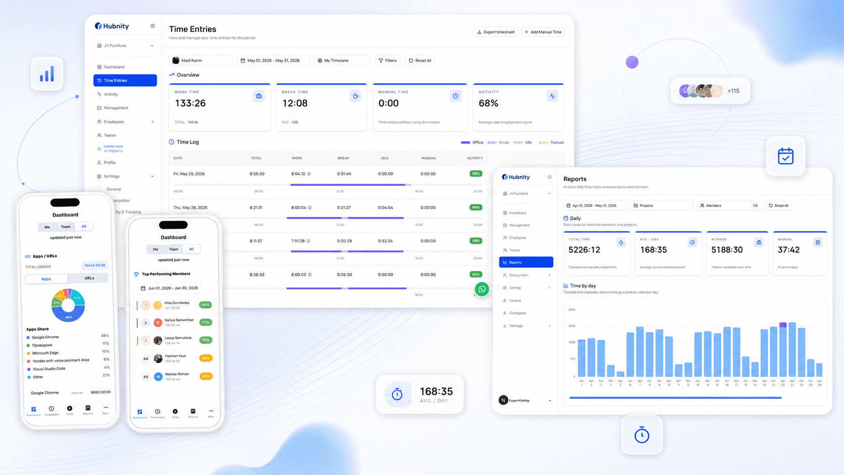Click the Break Time coffee cup icon
Screen dimensions: 844x475
tap(356, 96)
